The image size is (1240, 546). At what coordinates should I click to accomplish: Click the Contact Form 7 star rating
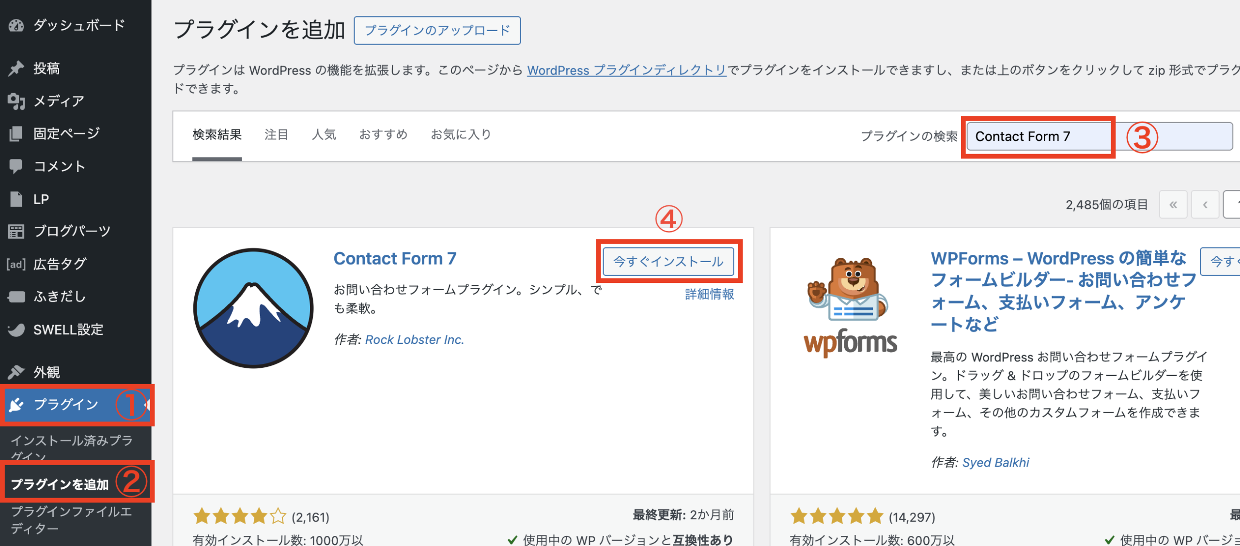[x=240, y=516]
